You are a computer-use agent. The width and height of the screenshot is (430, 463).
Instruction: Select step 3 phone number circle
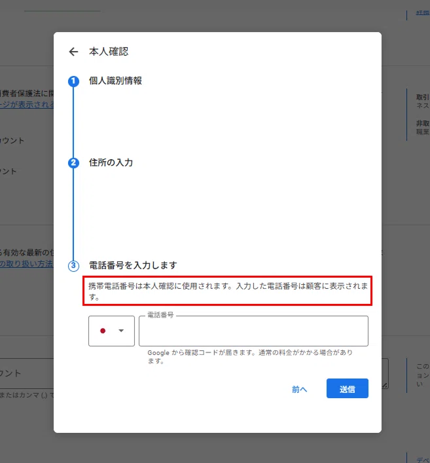point(73,266)
